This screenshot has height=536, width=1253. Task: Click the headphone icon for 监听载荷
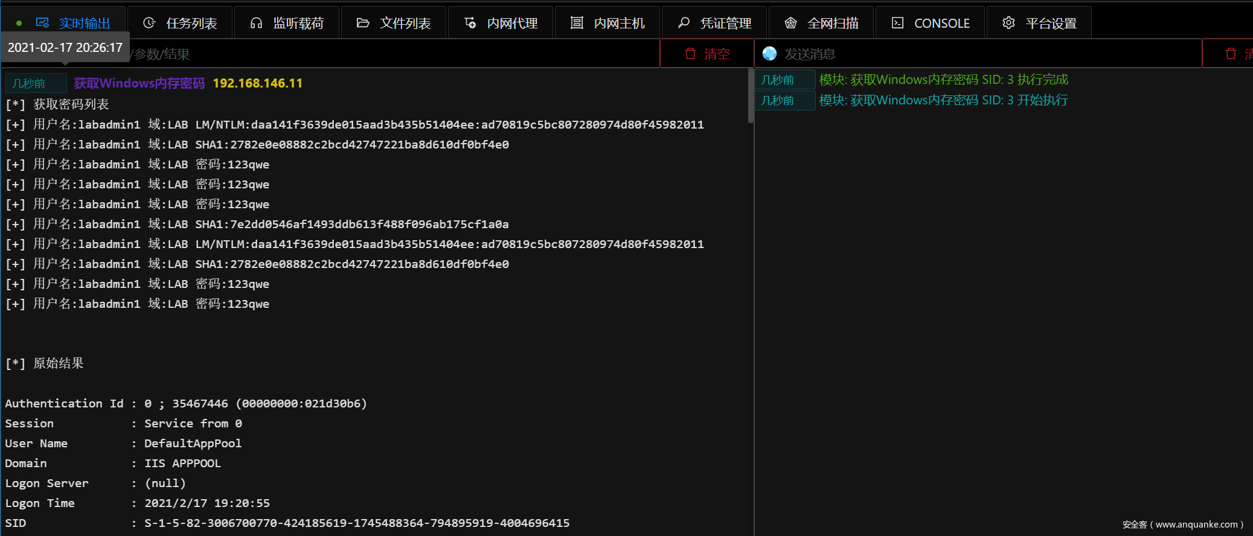pos(256,23)
